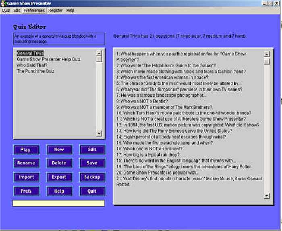Click the Import button
This screenshot has width=282, height=231.
(26, 177)
